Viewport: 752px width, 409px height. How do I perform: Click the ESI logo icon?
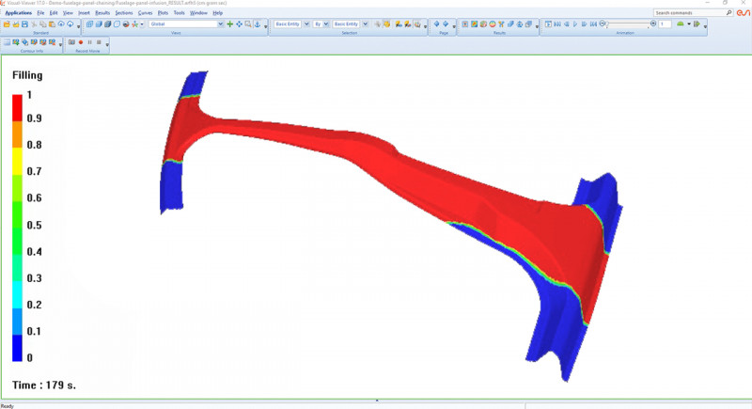pos(743,13)
